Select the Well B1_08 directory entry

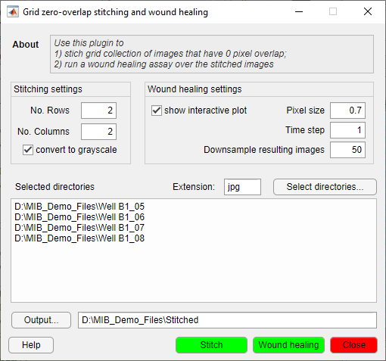pos(79,238)
